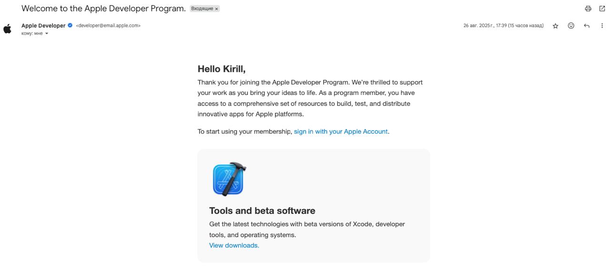This screenshot has width=610, height=267.
Task: Click the Apple logo sender avatar
Action: click(8, 29)
